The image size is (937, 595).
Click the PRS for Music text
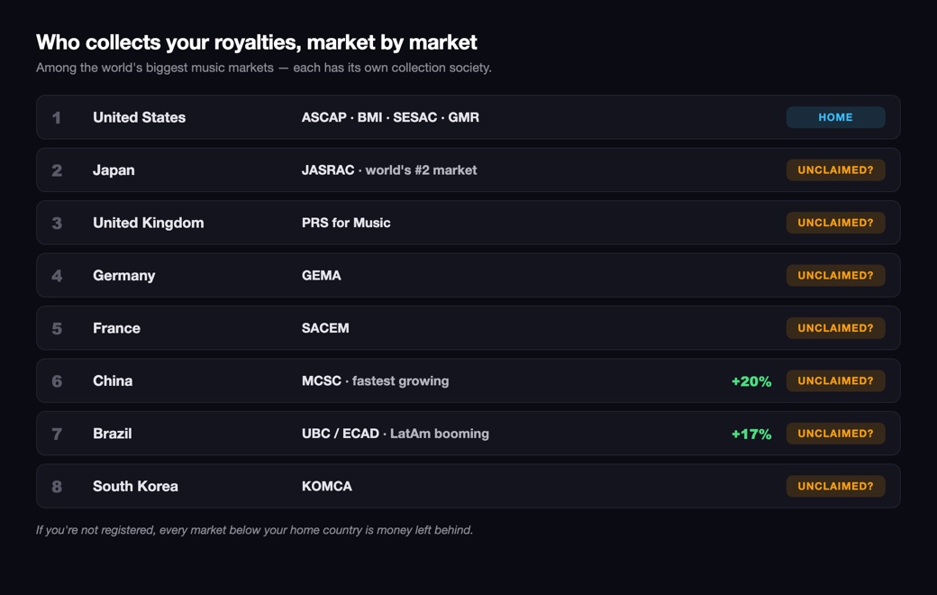point(346,223)
